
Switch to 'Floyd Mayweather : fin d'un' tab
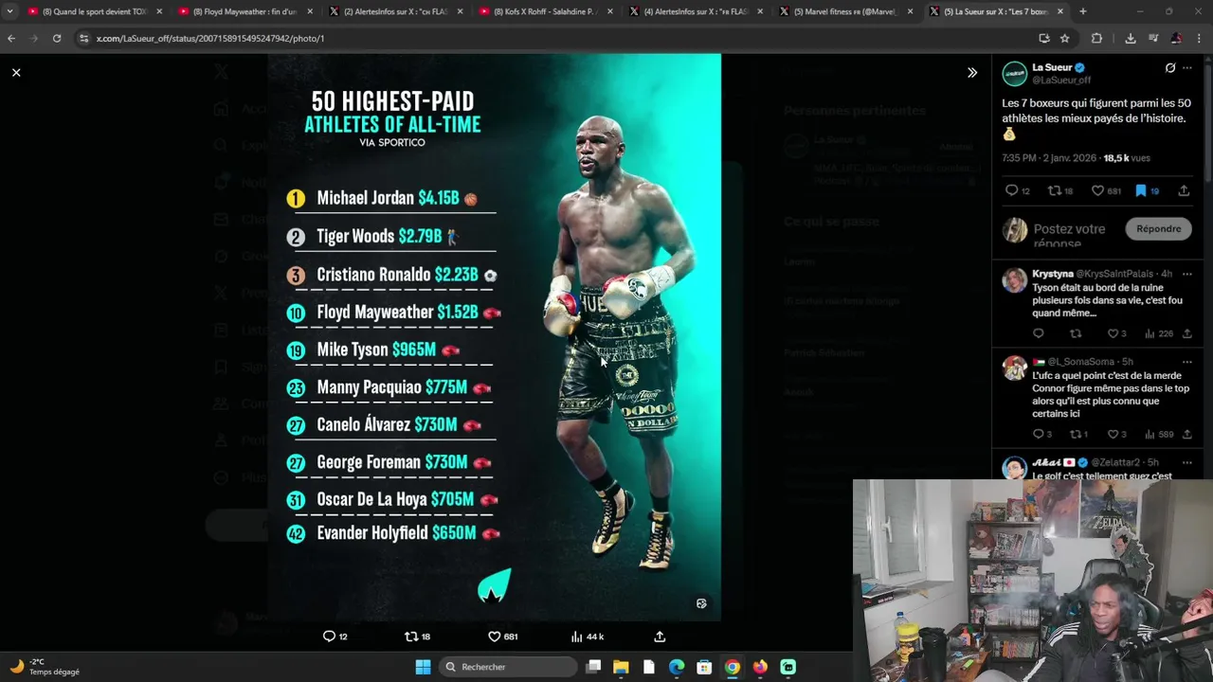(x=244, y=11)
